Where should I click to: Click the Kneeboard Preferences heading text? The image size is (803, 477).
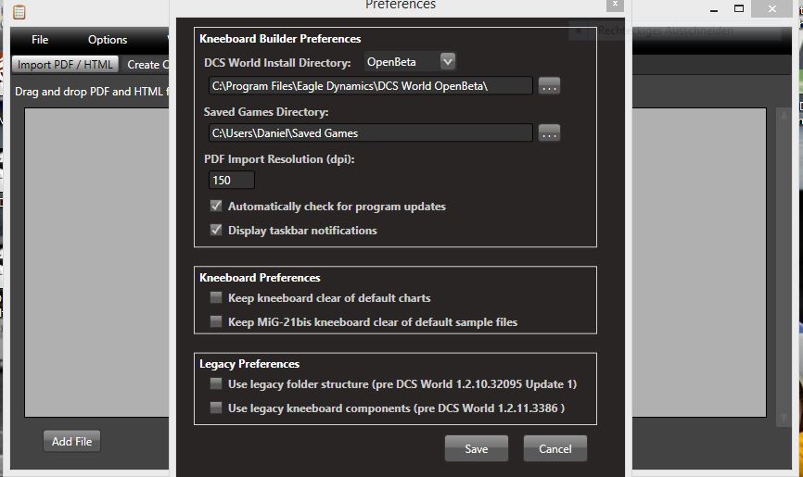(x=260, y=278)
